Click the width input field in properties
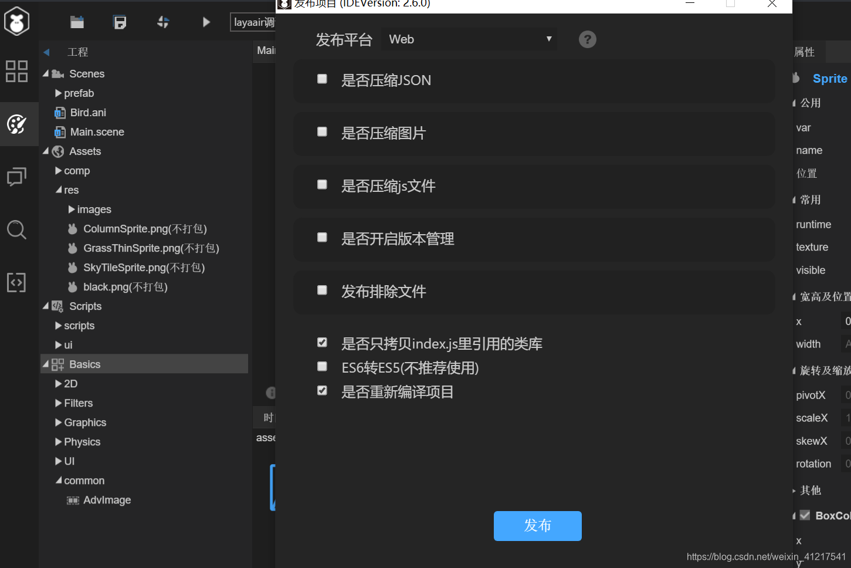851x568 pixels. [845, 344]
